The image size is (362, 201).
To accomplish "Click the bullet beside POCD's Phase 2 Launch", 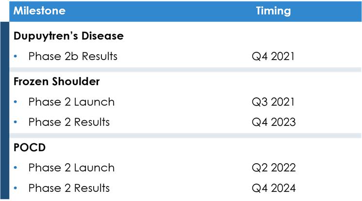I will (x=16, y=169).
